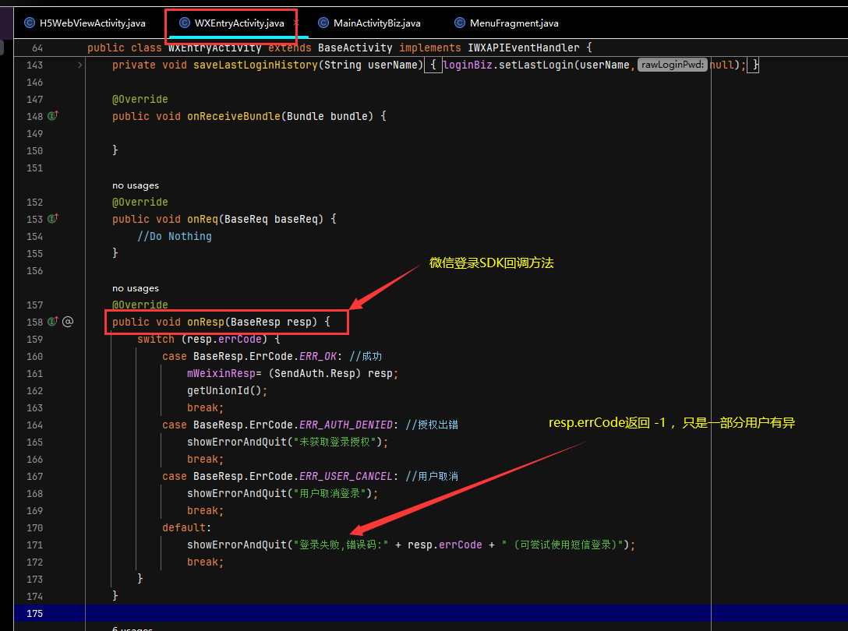Expand the collapsed opening brace on line 143
848x631 pixels.
(x=433, y=65)
